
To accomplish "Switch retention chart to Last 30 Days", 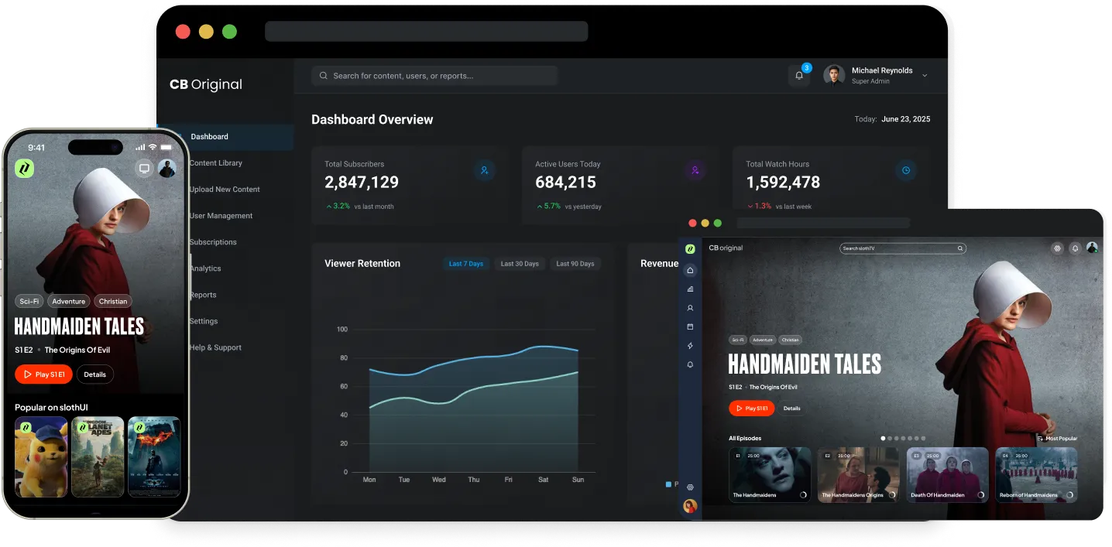I will [x=520, y=263].
